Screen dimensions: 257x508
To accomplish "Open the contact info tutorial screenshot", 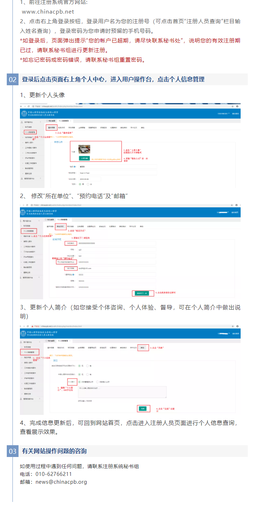I will point(130,251).
